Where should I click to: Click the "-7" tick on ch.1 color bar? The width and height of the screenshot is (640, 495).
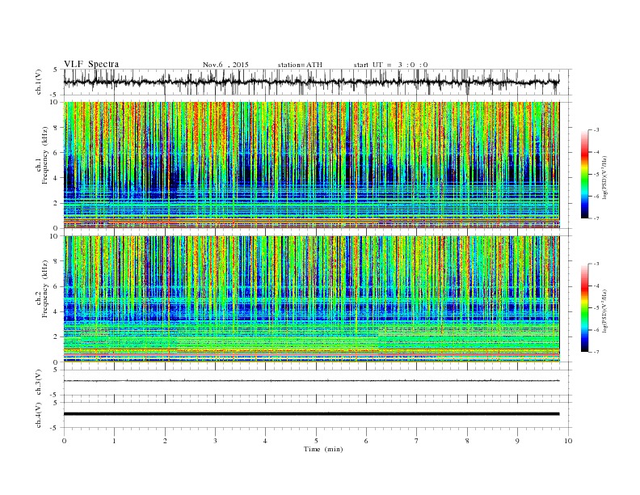coord(596,218)
